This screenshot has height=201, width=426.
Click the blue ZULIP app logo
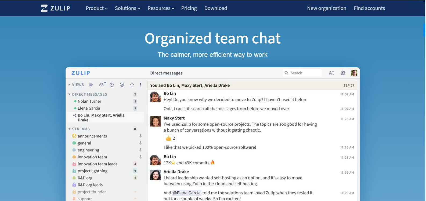click(x=81, y=73)
